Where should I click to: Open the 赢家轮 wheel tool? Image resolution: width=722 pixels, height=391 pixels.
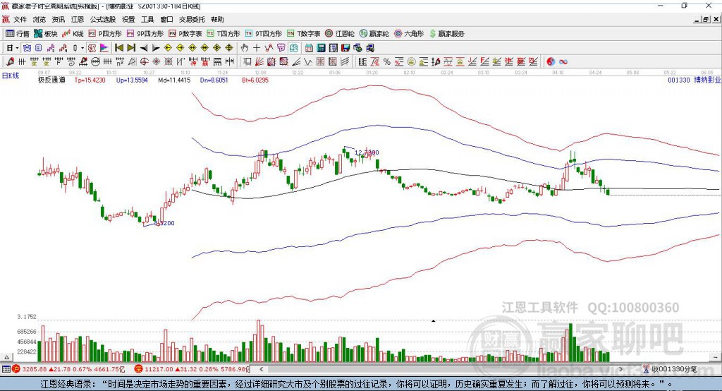tap(374, 34)
